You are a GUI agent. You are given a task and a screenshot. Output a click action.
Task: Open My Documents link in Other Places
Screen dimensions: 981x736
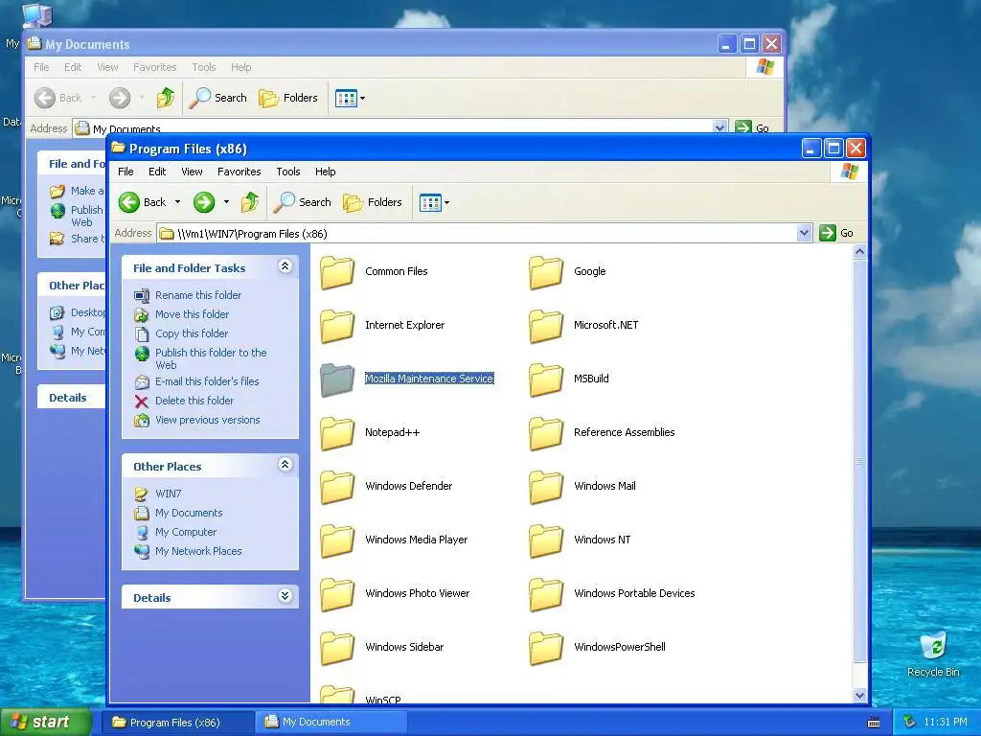click(189, 513)
